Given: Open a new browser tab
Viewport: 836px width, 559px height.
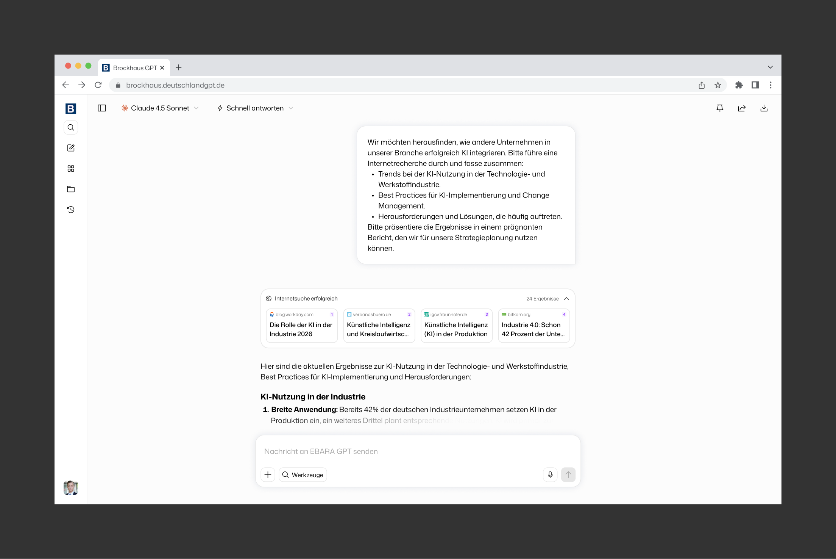Looking at the screenshot, I should point(179,67).
